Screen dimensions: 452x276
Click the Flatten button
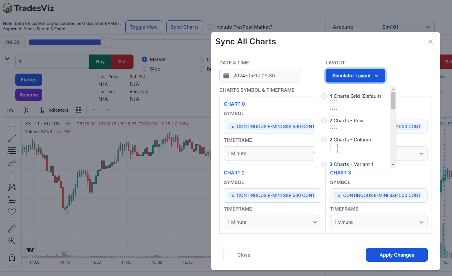coord(29,80)
